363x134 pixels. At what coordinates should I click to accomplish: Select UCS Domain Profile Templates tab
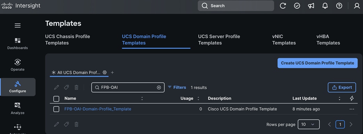[x=144, y=40]
